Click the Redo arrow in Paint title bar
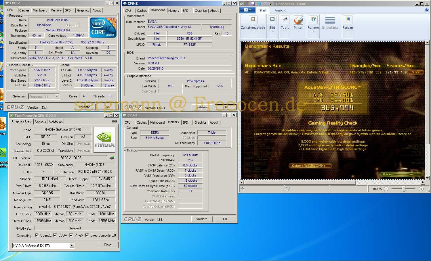 (265, 4)
